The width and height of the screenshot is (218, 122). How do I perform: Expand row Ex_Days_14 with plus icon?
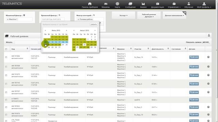(x=208, y=57)
